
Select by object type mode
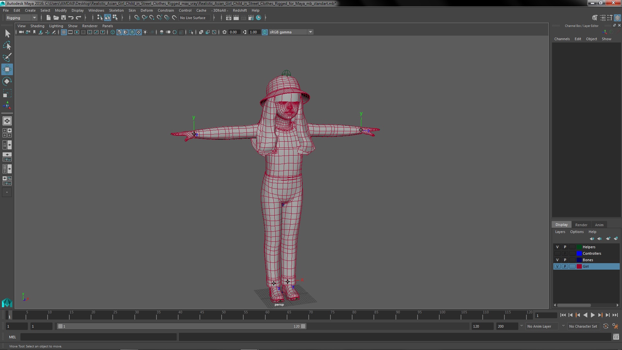(107, 18)
